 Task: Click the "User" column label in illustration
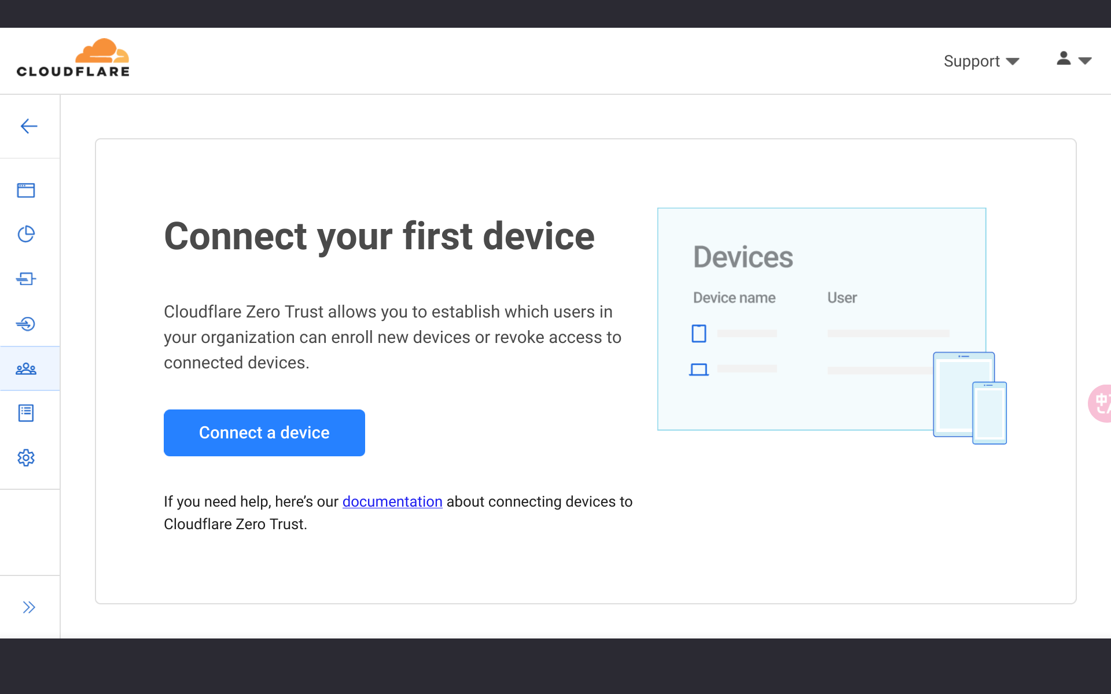pos(842,298)
